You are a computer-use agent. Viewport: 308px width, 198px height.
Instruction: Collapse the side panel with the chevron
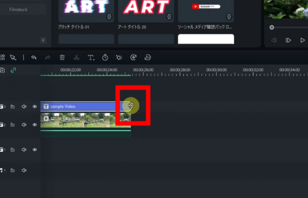pyautogui.click(x=43, y=41)
